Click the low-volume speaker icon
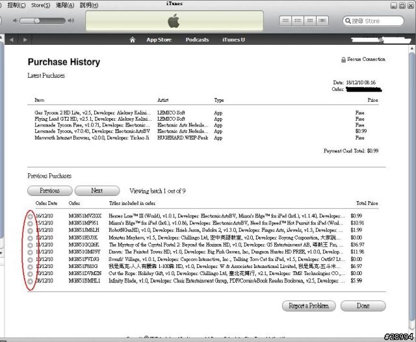 click(x=15, y=21)
